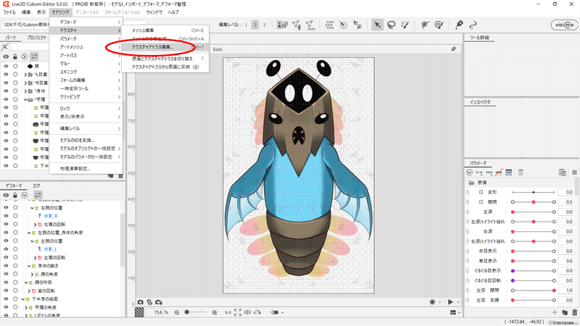580x326 pixels.
Task: Toggle eye icon for *L目裏 folder
Action: [6, 75]
